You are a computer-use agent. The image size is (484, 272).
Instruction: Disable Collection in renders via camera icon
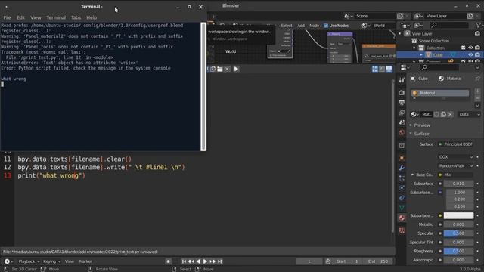pos(477,48)
